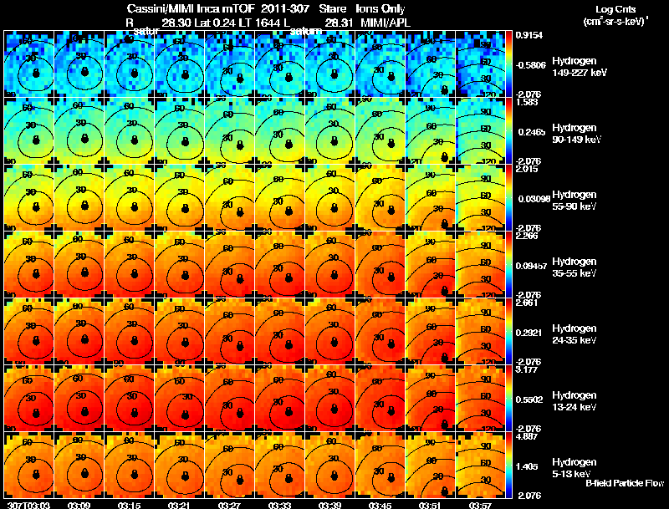
Task: Click the '03:27' time label
Action: (x=229, y=505)
